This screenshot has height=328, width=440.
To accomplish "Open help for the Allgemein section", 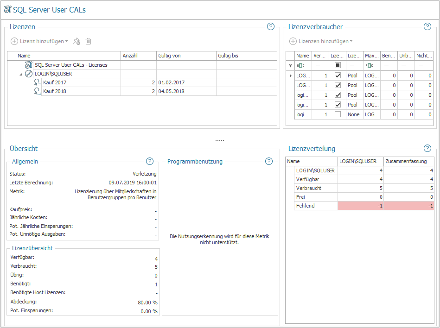I will [150, 161].
